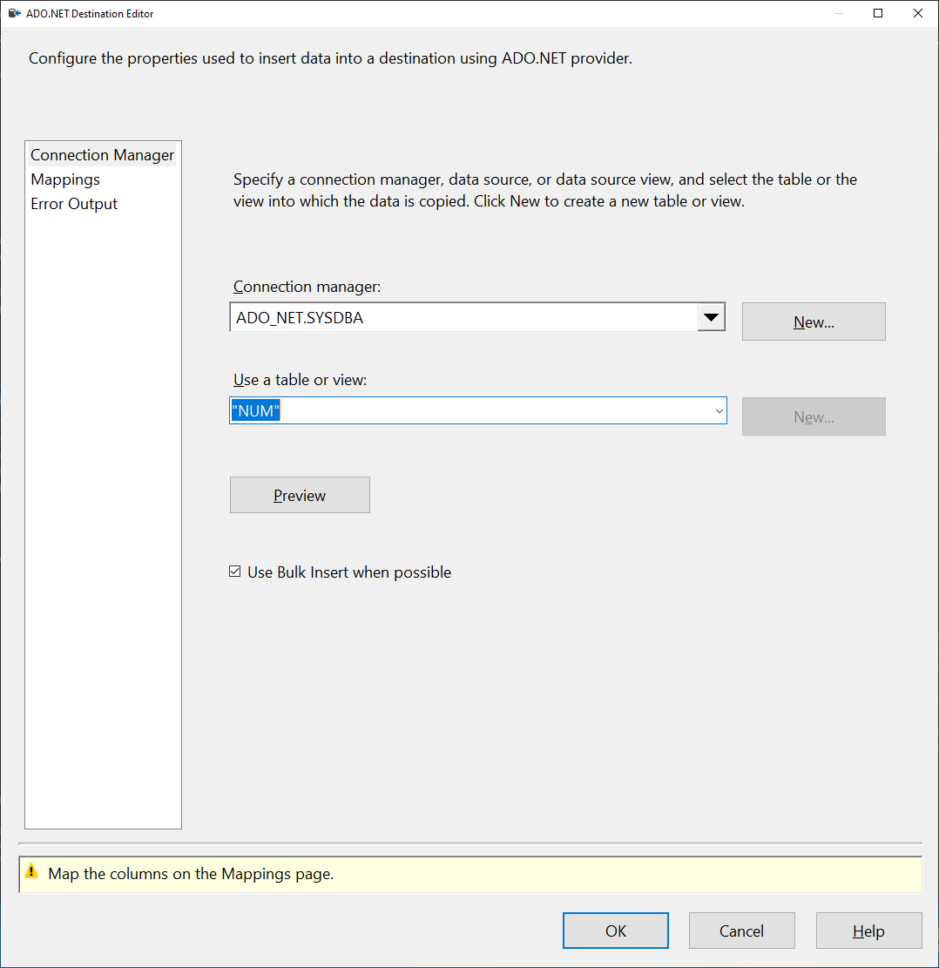Select the Connection Manager page
The height and width of the screenshot is (968, 939).
tap(103, 155)
